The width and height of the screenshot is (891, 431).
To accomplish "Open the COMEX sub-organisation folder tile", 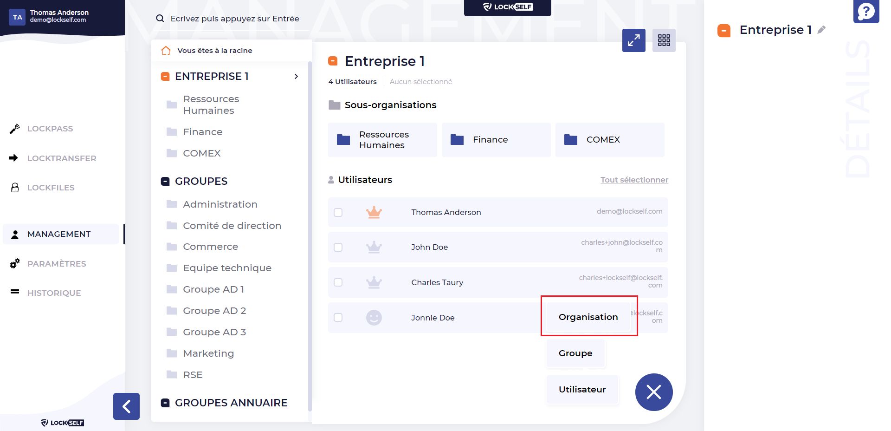I will 610,140.
